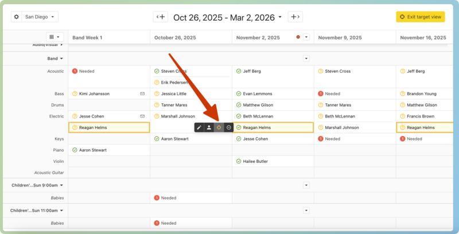Viewport: 459px width, 234px height.
Task: Click the Exit target view button
Action: 420,17
